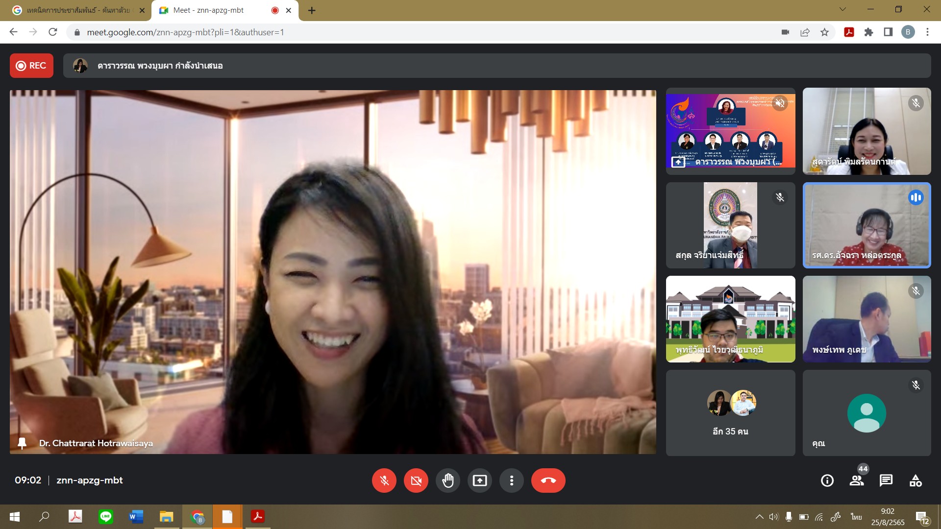Raise hand in the meeting
Screen dimensions: 941x529
pos(447,481)
